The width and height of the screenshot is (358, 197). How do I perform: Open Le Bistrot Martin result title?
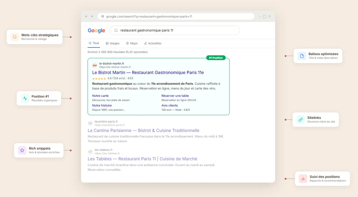click(x=148, y=73)
